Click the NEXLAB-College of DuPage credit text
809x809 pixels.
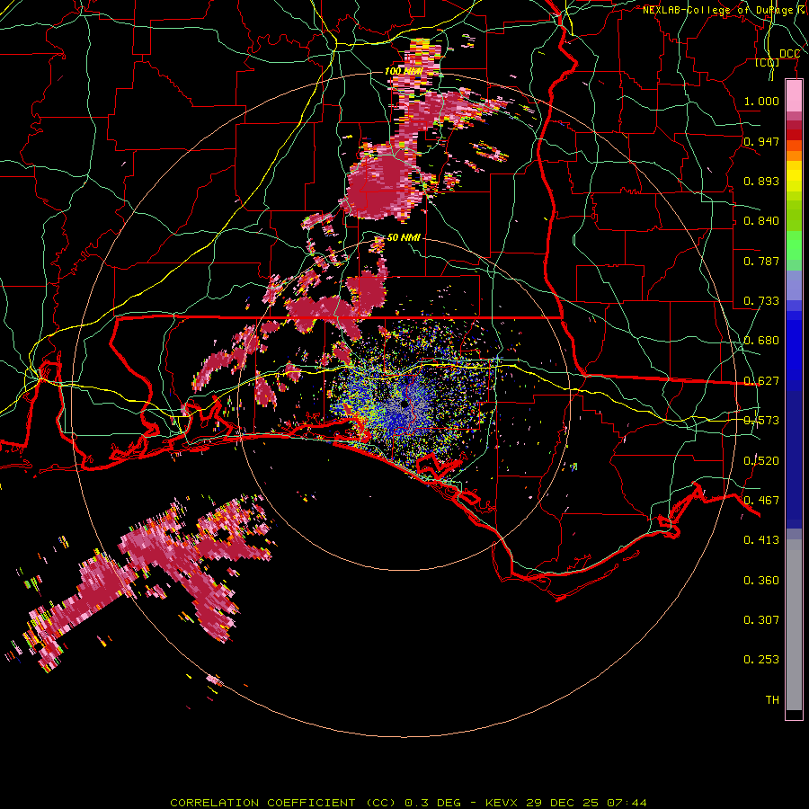pyautogui.click(x=725, y=10)
